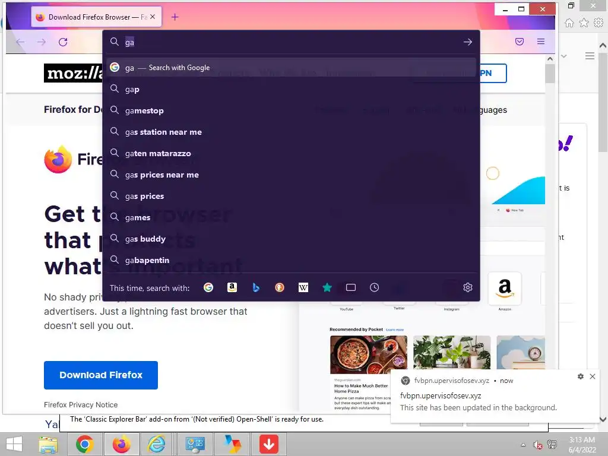Viewport: 608px width, 456px height.
Task: Select 'gaten matarazzo' suggestion
Action: point(291,153)
